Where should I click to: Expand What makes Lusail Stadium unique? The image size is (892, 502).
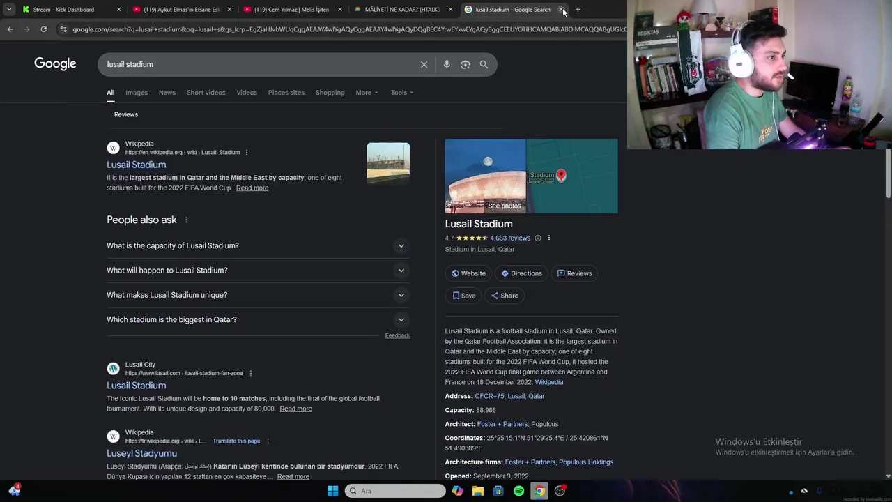[258, 295]
